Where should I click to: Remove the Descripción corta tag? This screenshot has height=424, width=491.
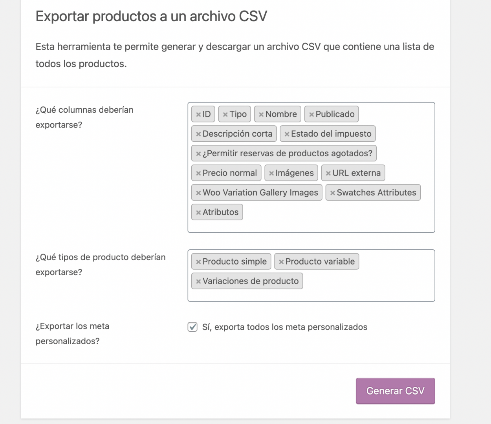[x=198, y=134]
